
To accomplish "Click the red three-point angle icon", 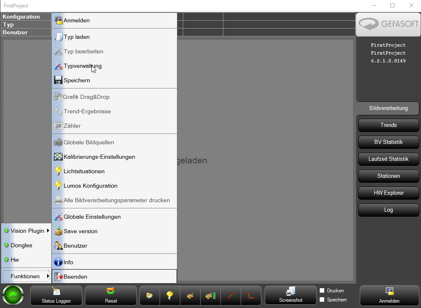I will click(251, 295).
